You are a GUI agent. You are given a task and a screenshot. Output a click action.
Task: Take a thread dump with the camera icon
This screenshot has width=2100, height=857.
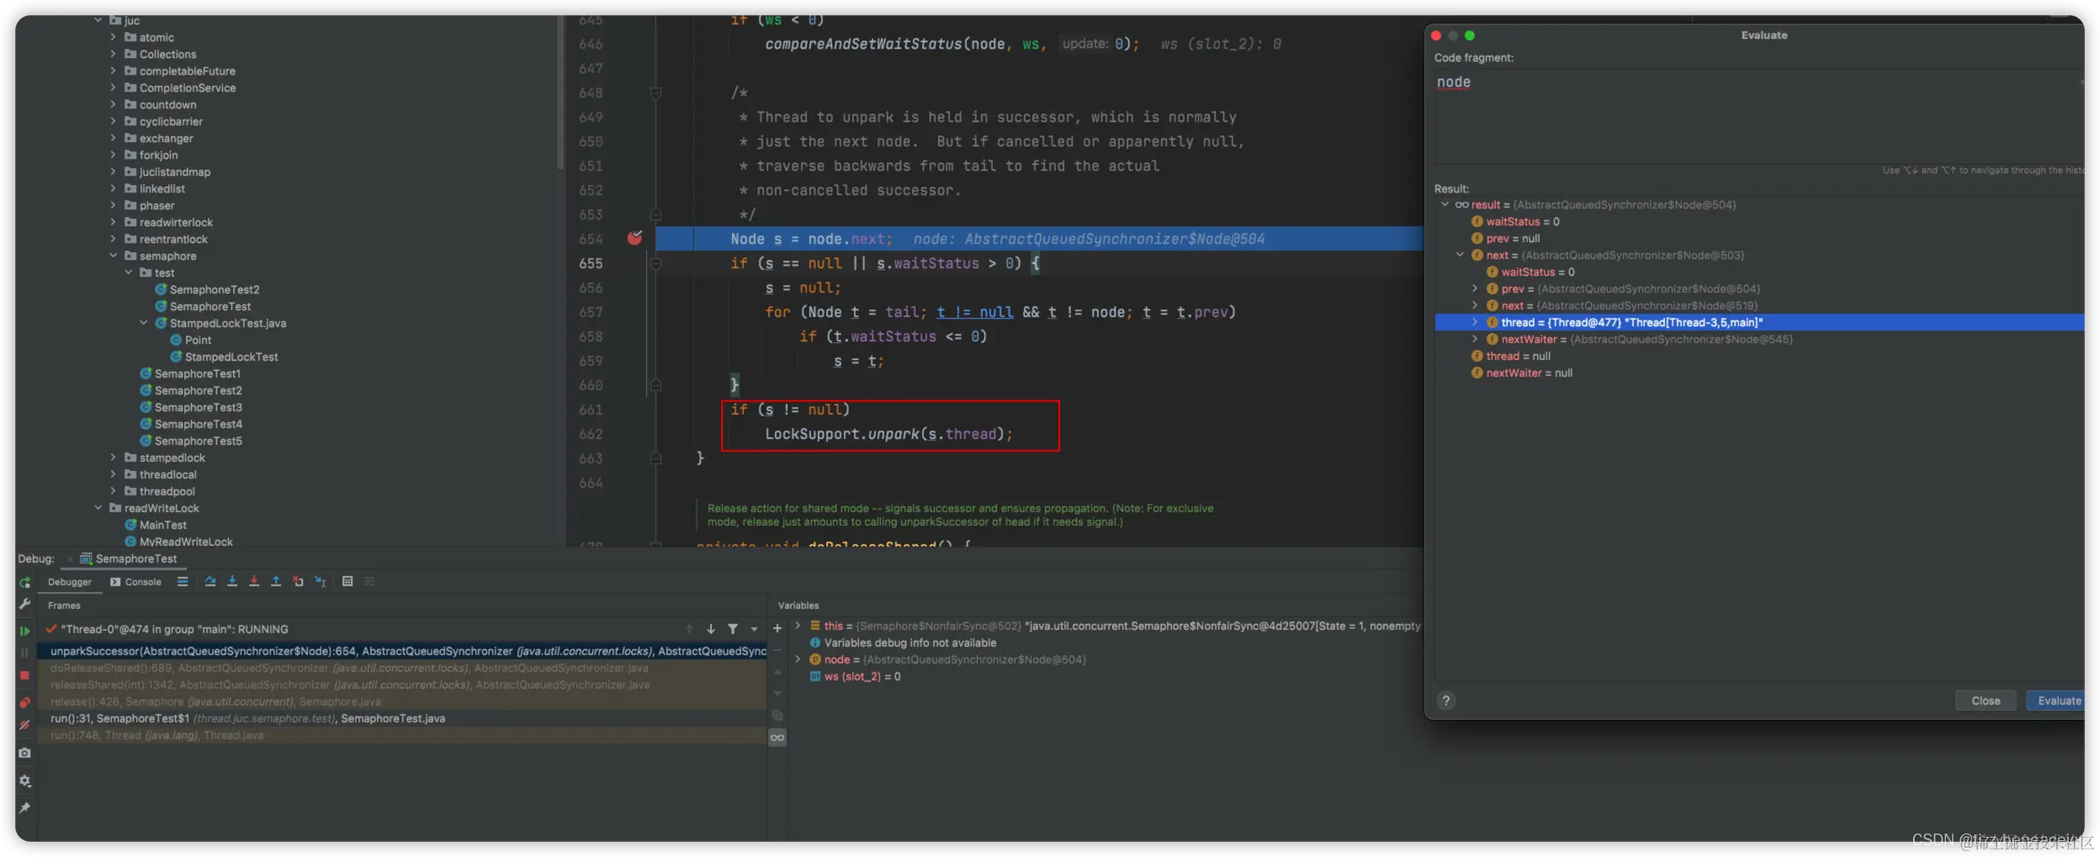pos(25,753)
